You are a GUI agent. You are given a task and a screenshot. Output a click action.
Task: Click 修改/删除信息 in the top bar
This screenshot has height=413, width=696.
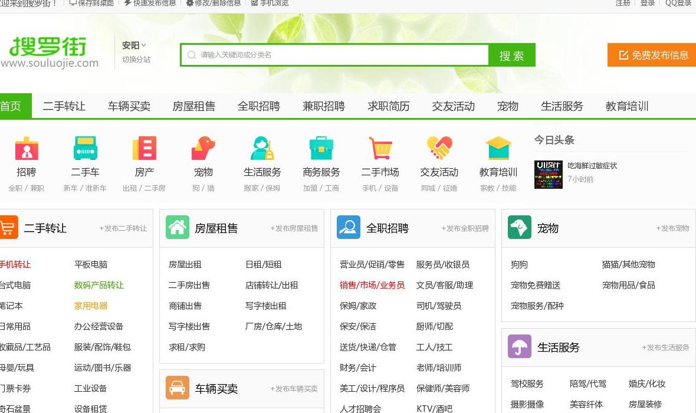214,3
